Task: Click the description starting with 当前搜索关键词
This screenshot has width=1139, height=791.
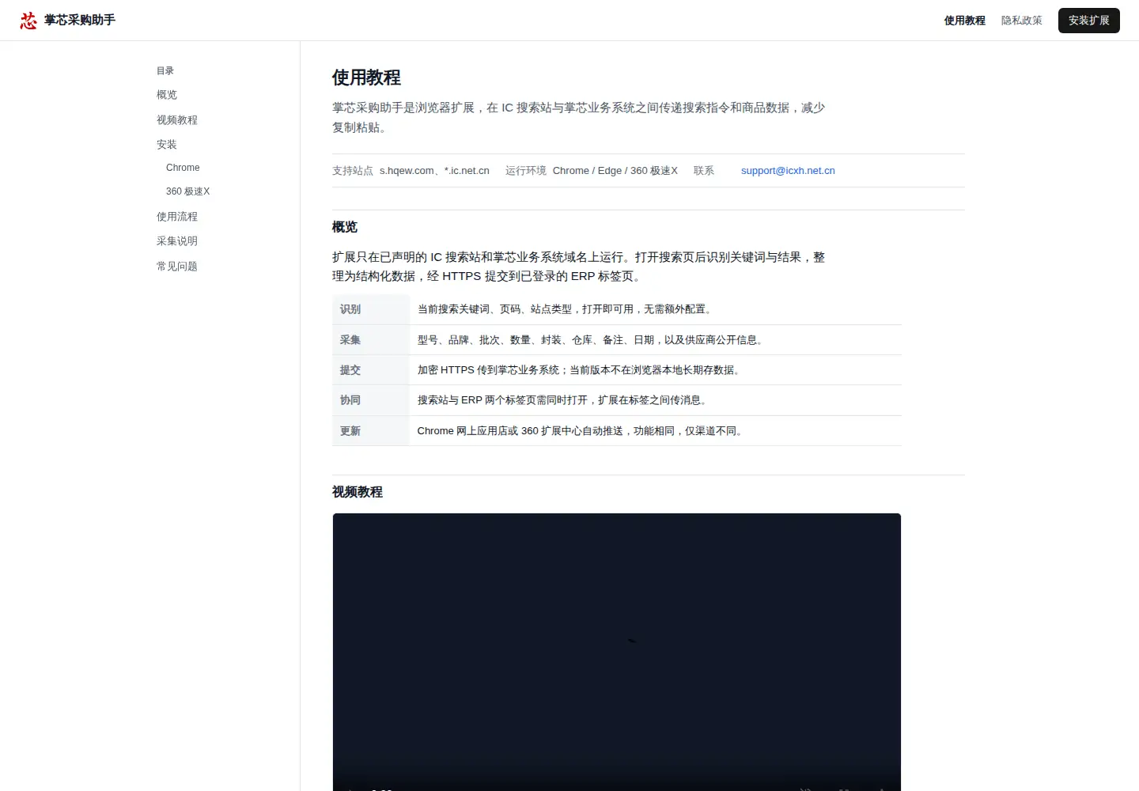Action: 566,309
